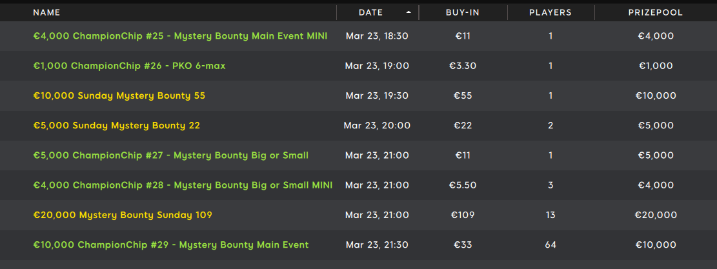Screen dimensions: 717x269
Task: Click the €109 buy-in cell
Action: (x=463, y=215)
